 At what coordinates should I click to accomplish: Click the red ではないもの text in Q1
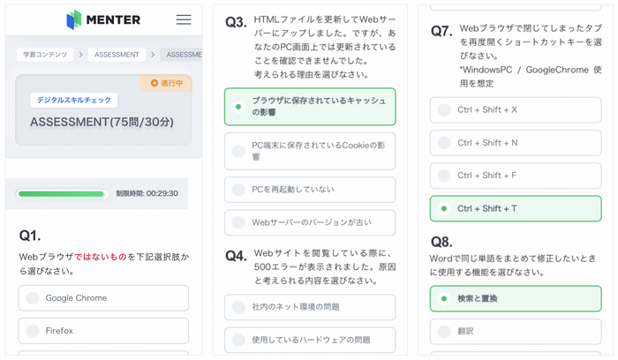pyautogui.click(x=101, y=257)
